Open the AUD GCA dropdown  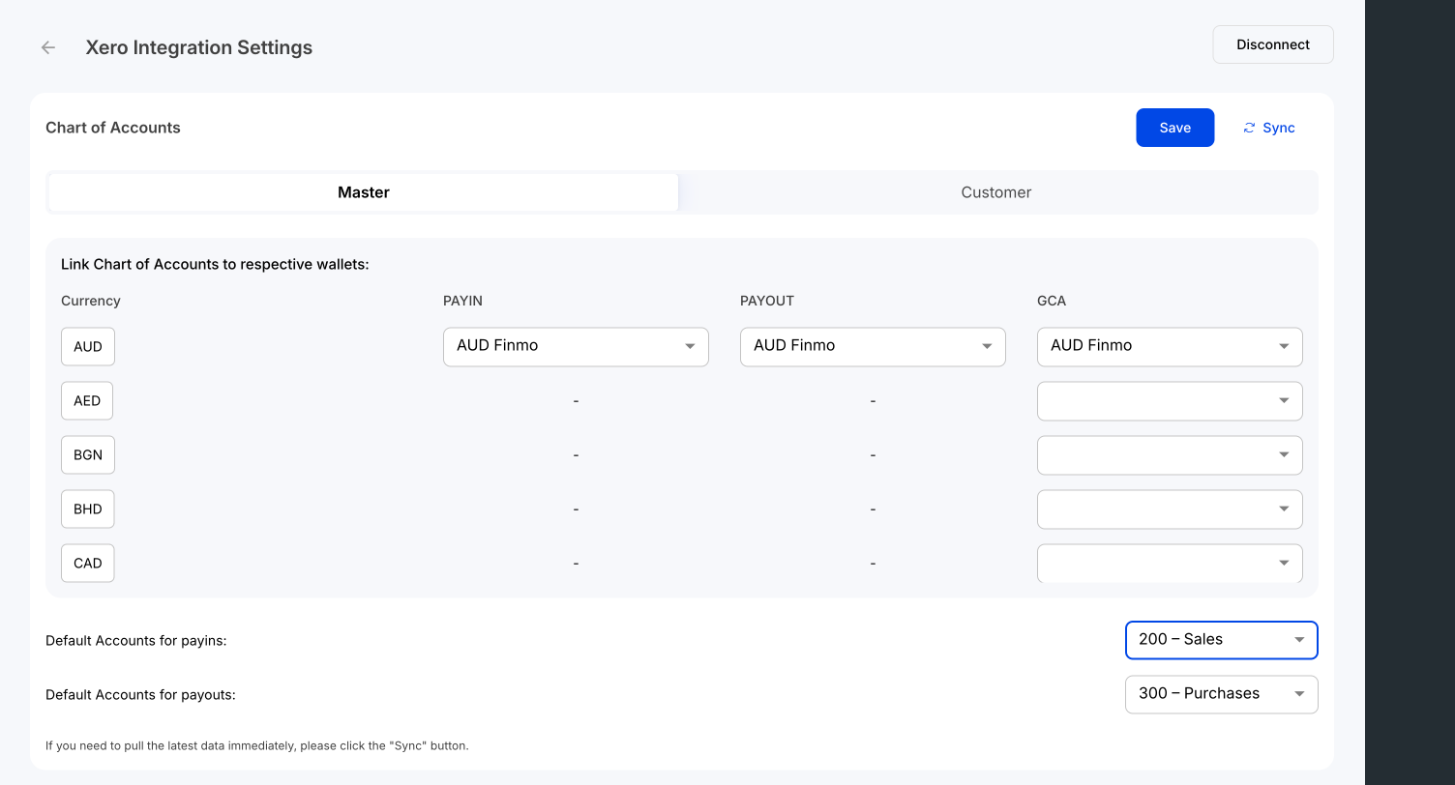coord(1170,346)
